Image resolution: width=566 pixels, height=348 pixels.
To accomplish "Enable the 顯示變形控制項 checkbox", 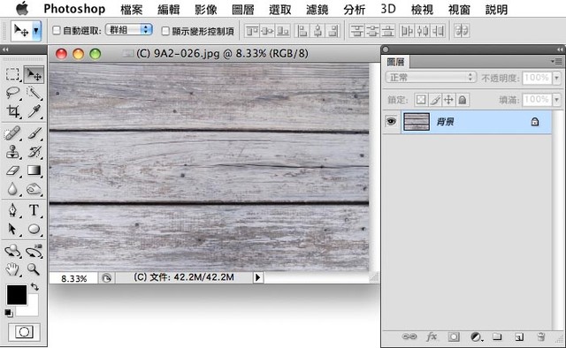I will [x=165, y=31].
